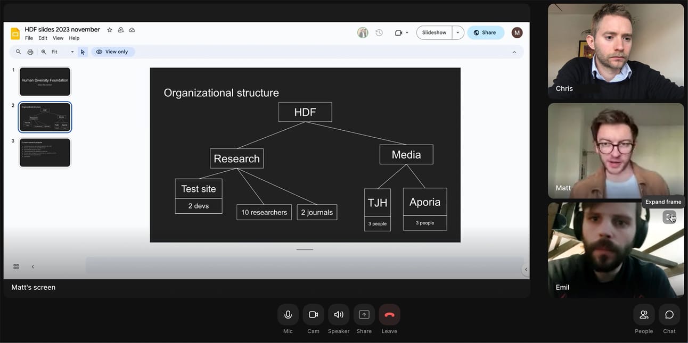Toggle the Cam button

(x=313, y=314)
